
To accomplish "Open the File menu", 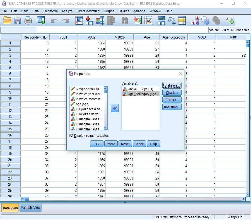I will 4,11.
